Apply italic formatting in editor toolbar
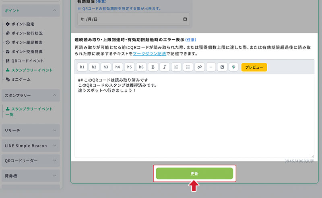This screenshot has width=322, height=198. pos(165,67)
